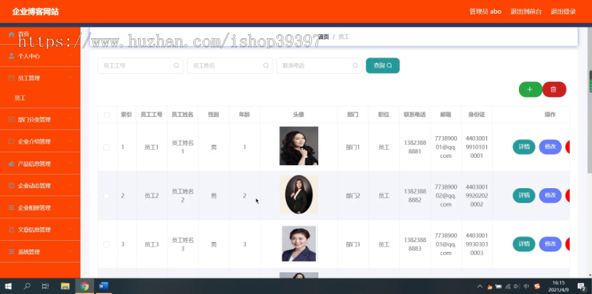This screenshot has width=592, height=294.
Task: Select the 企业动态管理 sidebar menu
Action: (x=40, y=185)
